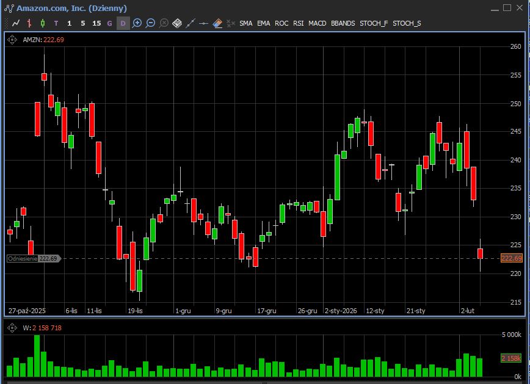Click the Odniesienie 222.69 reference line label
530x384 pixels.
point(33,259)
